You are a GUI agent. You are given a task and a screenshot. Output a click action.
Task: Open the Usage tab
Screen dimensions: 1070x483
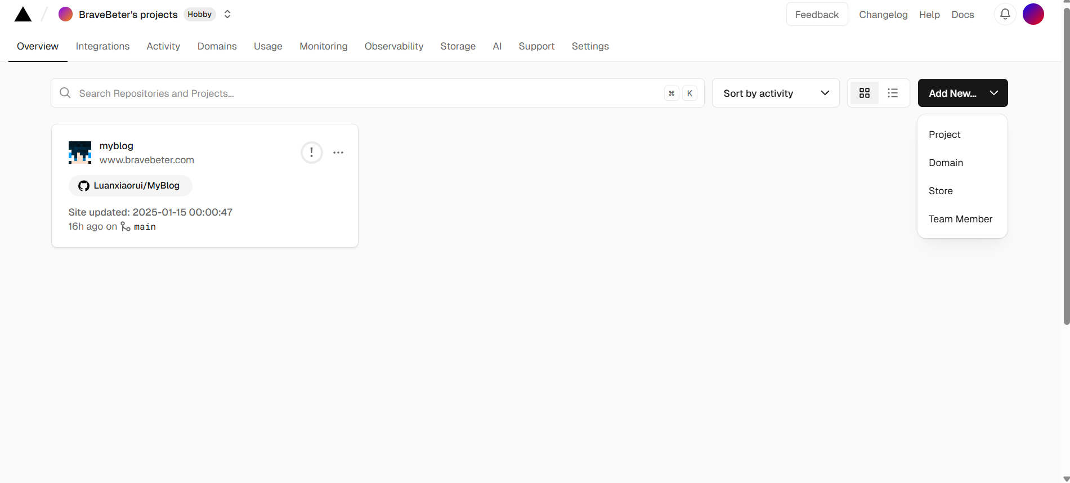coord(268,46)
